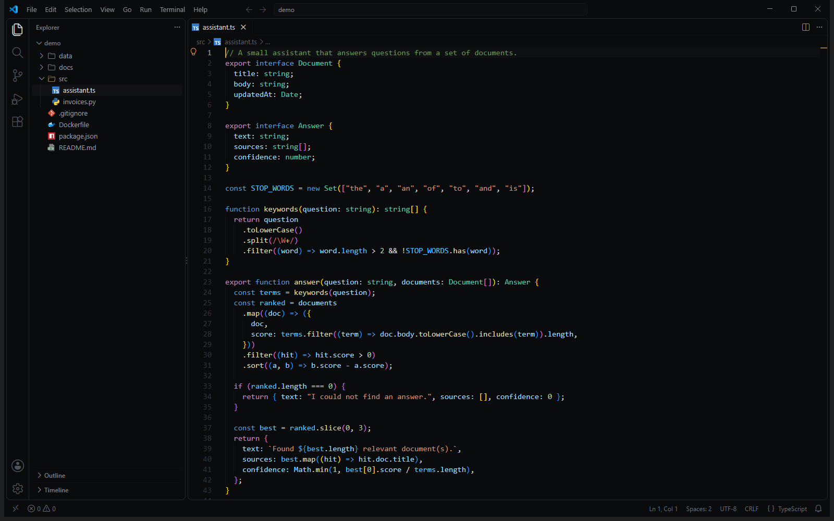834x521 pixels.
Task: Close the assistant.ts editor tab
Action: 243,27
